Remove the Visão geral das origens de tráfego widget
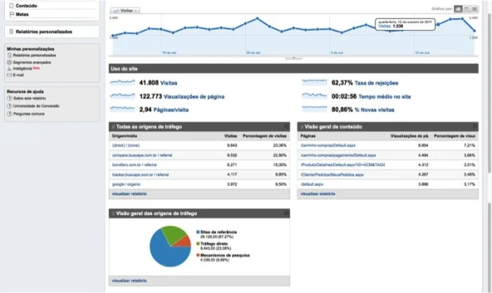This screenshot has height=293, width=492. (x=286, y=214)
